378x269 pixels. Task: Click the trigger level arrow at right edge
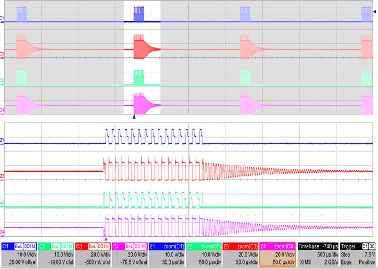coord(374,13)
